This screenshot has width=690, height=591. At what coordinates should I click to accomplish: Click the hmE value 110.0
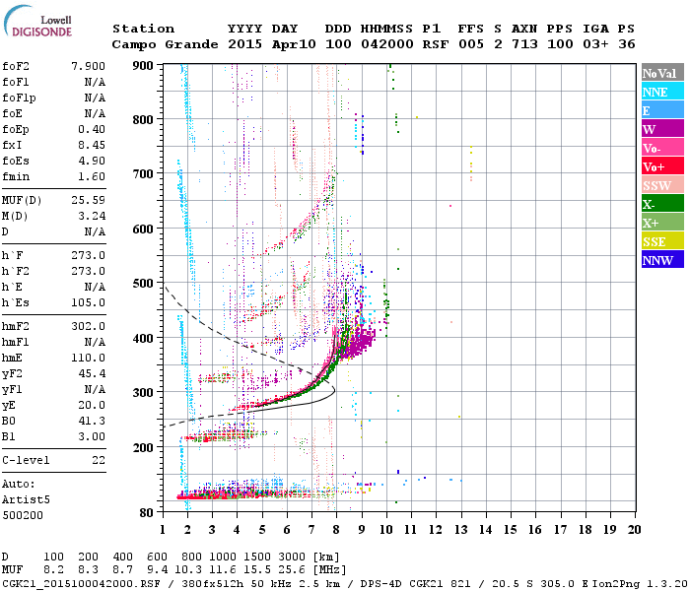[x=88, y=358]
